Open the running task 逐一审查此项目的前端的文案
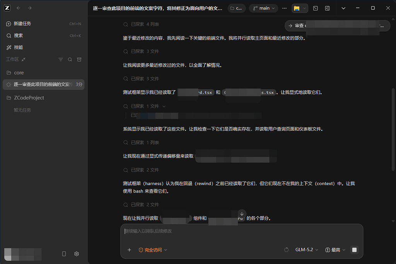The image size is (396, 264). tap(43, 84)
